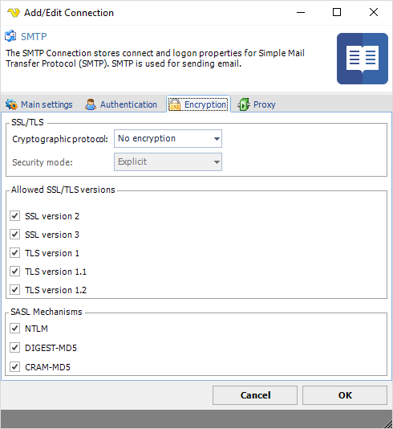
Task: Switch to the Main settings tab
Action: pos(39,104)
